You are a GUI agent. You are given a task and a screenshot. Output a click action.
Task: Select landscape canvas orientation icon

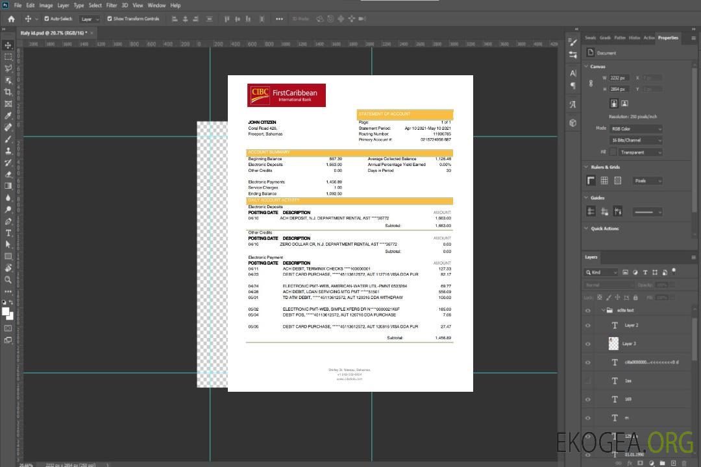click(x=624, y=103)
